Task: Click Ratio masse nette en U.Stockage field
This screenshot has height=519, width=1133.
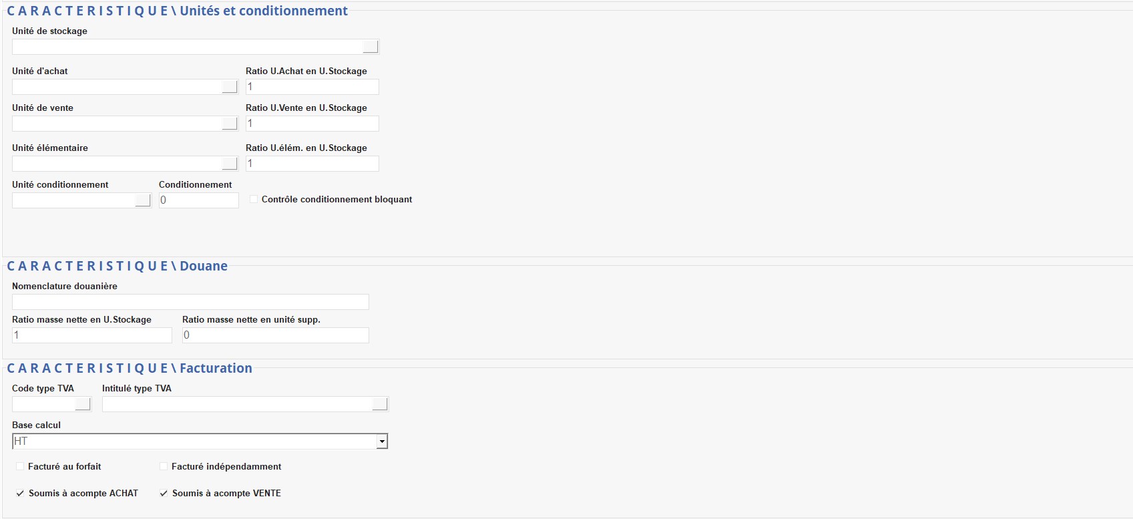Action: point(91,335)
